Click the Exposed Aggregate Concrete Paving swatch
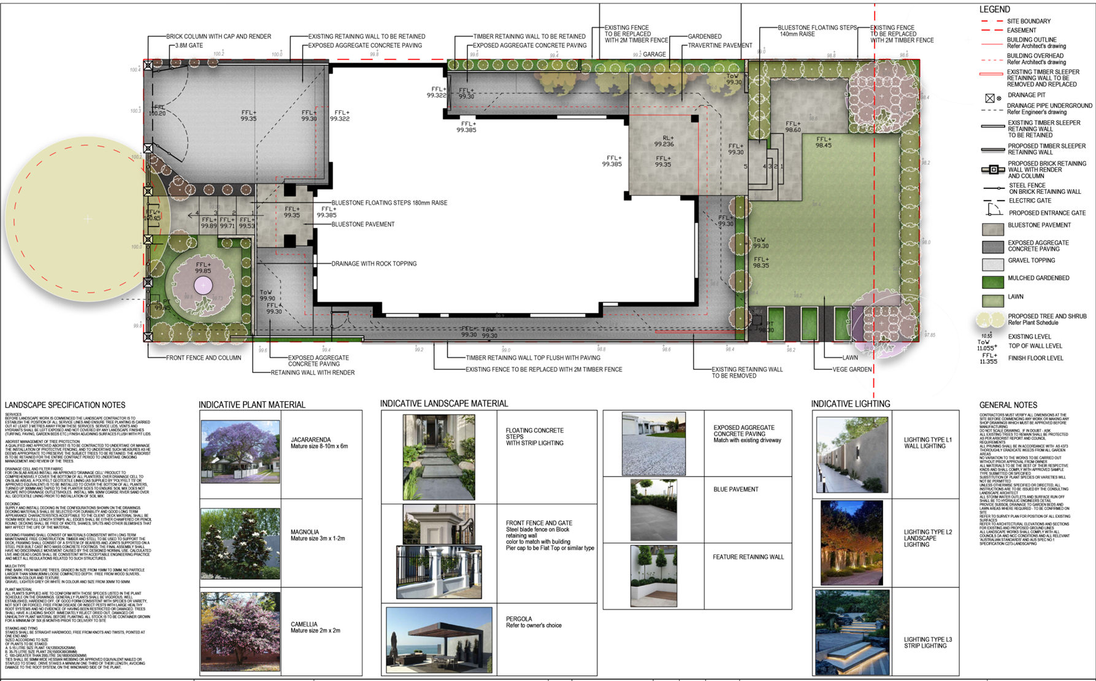Viewport: 1096px width, 681px height. 992,247
